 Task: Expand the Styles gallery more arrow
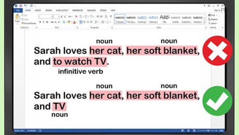(204, 22)
